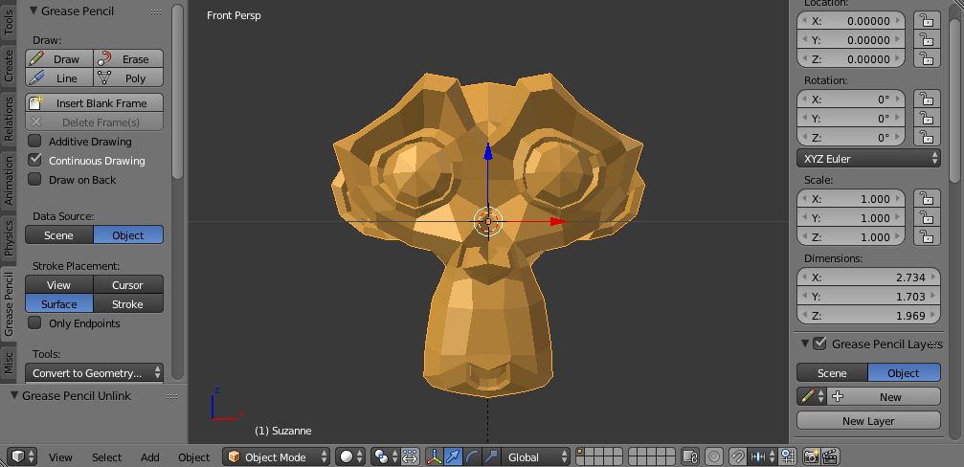This screenshot has width=964, height=467.
Task: Enable Only Endpoints checkbox
Action: 35,323
